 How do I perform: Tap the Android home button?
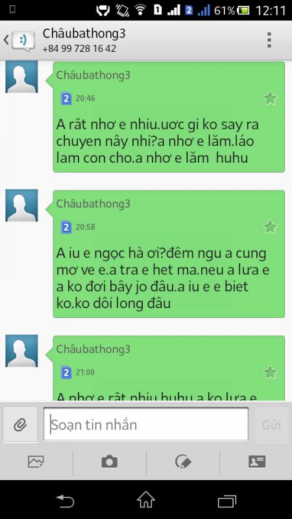[146, 500]
